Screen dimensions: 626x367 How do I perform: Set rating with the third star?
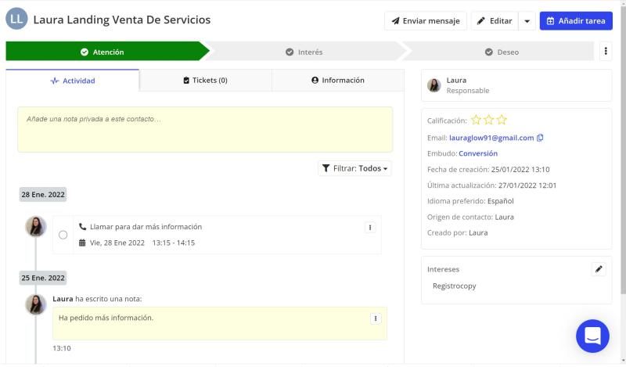(502, 121)
